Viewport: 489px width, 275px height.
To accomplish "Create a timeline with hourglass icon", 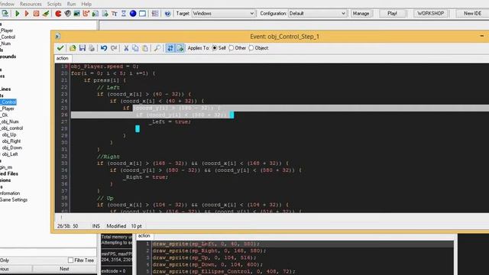I will (124, 14).
